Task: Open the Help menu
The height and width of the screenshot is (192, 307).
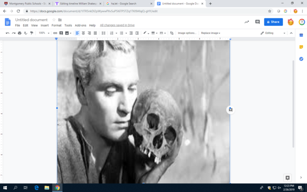Action: tap(92, 25)
